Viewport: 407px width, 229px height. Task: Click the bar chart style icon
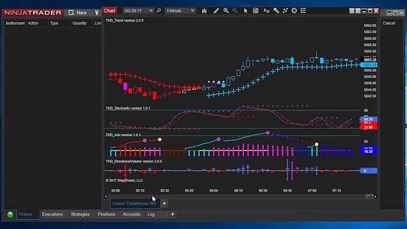204,11
